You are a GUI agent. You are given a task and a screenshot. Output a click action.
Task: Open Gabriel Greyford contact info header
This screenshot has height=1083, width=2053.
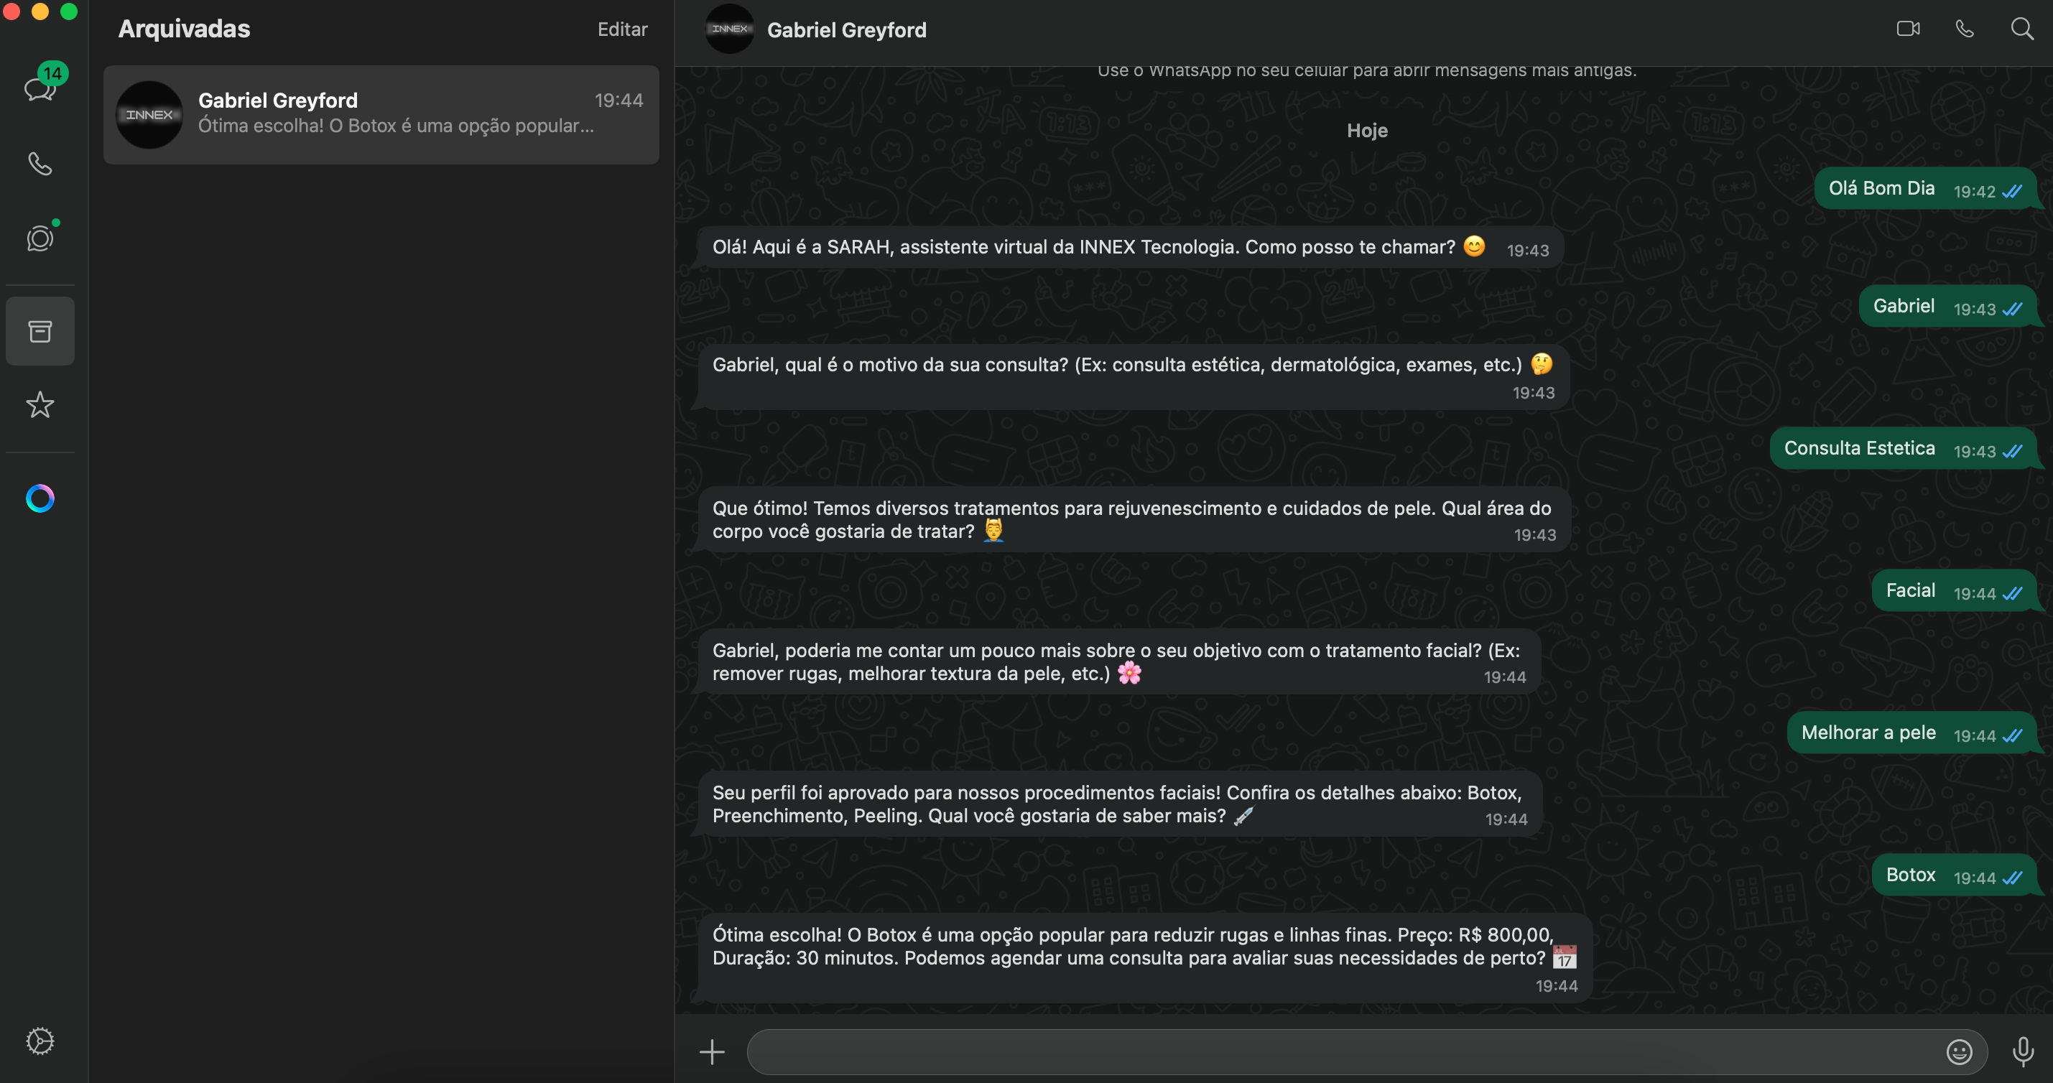[846, 30]
